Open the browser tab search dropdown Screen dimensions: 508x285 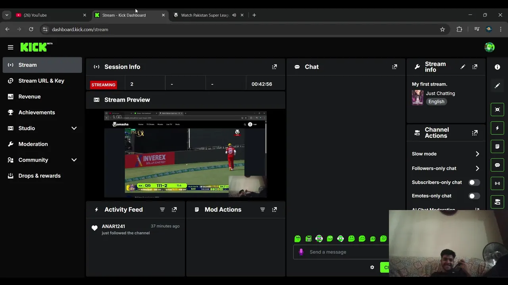[7, 15]
